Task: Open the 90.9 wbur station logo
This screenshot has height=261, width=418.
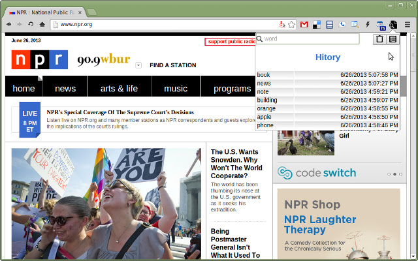Action: tap(104, 60)
